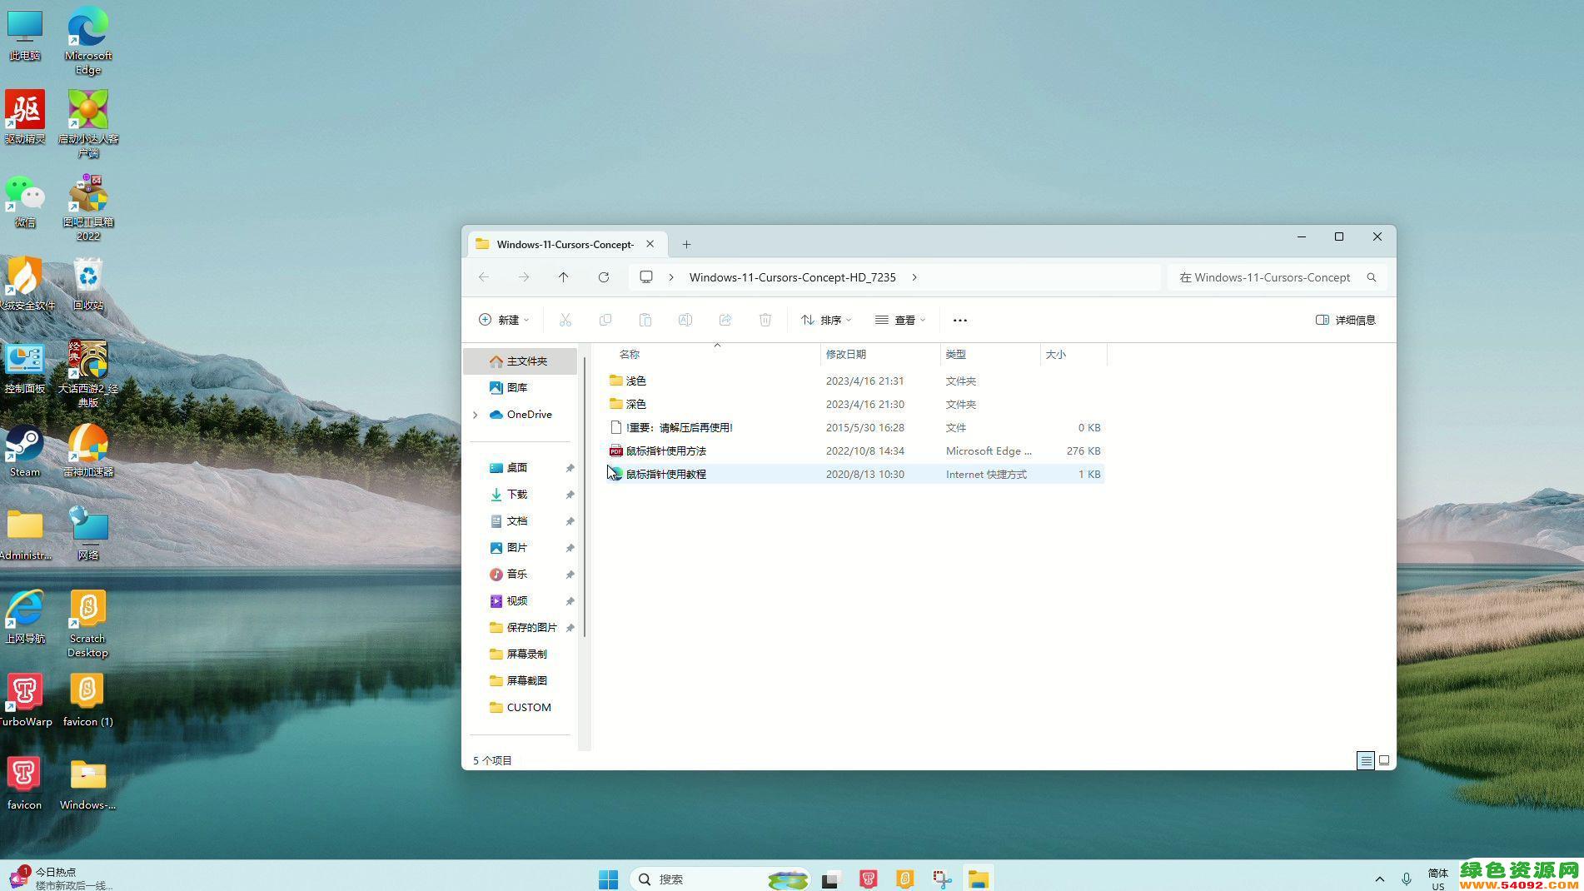
Task: Select the !重要：请解压后再使用! file
Action: tap(854, 427)
